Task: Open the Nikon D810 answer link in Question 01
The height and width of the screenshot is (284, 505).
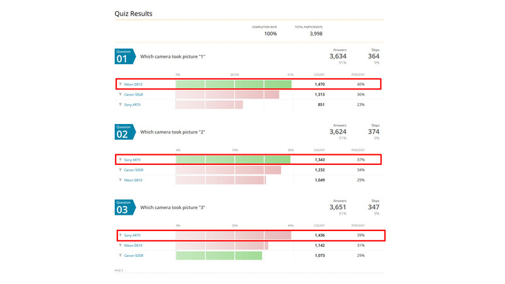Action: pos(133,84)
